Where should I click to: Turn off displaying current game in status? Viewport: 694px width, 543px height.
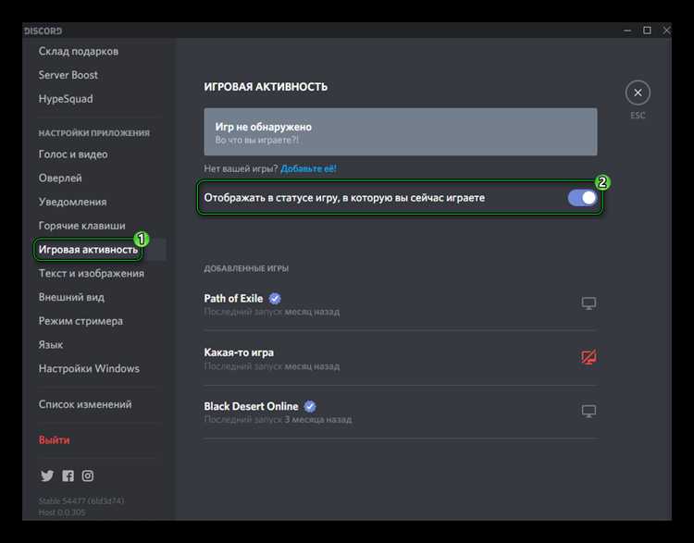pyautogui.click(x=582, y=198)
